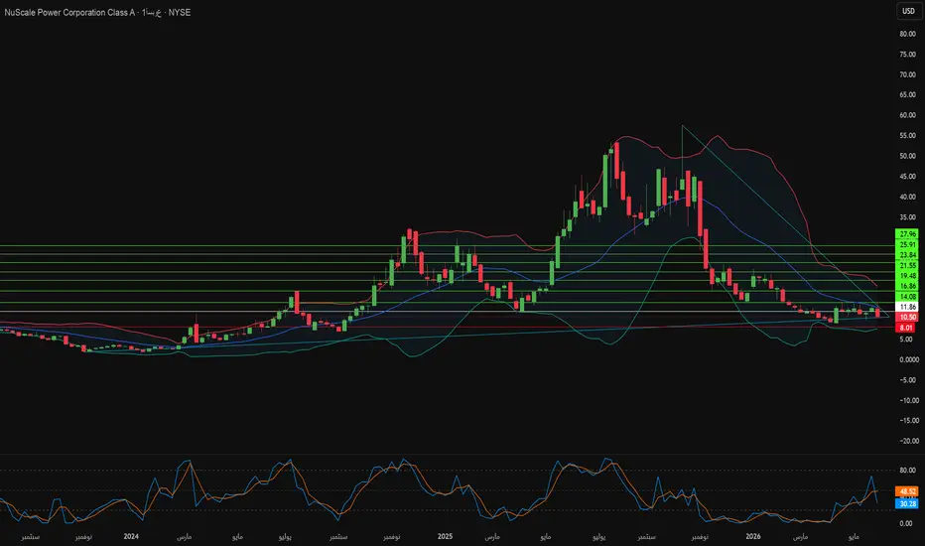Click the 2026 year marker on time axis
Screen dimensions: 925x546
tap(752, 536)
